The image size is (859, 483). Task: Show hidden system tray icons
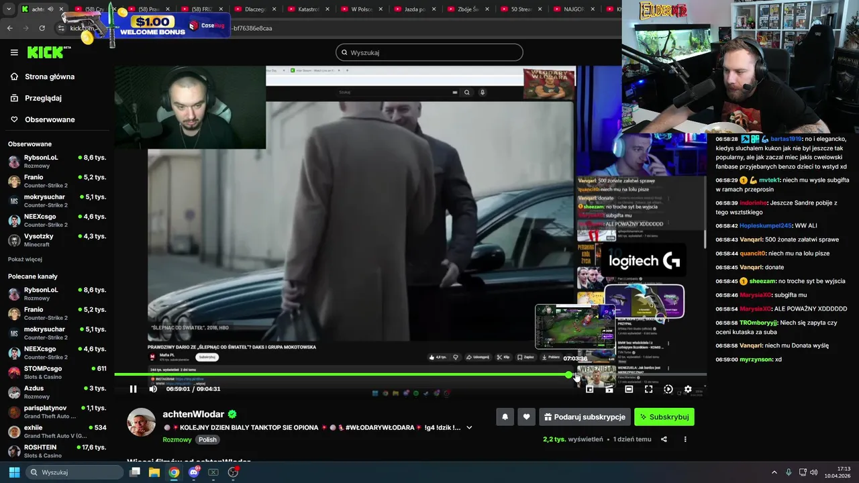[x=774, y=472]
